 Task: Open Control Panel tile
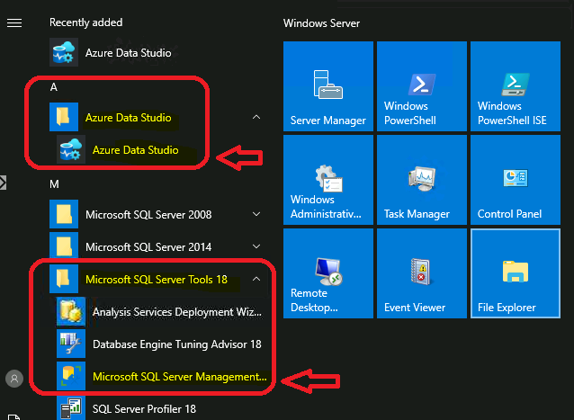[x=516, y=180]
